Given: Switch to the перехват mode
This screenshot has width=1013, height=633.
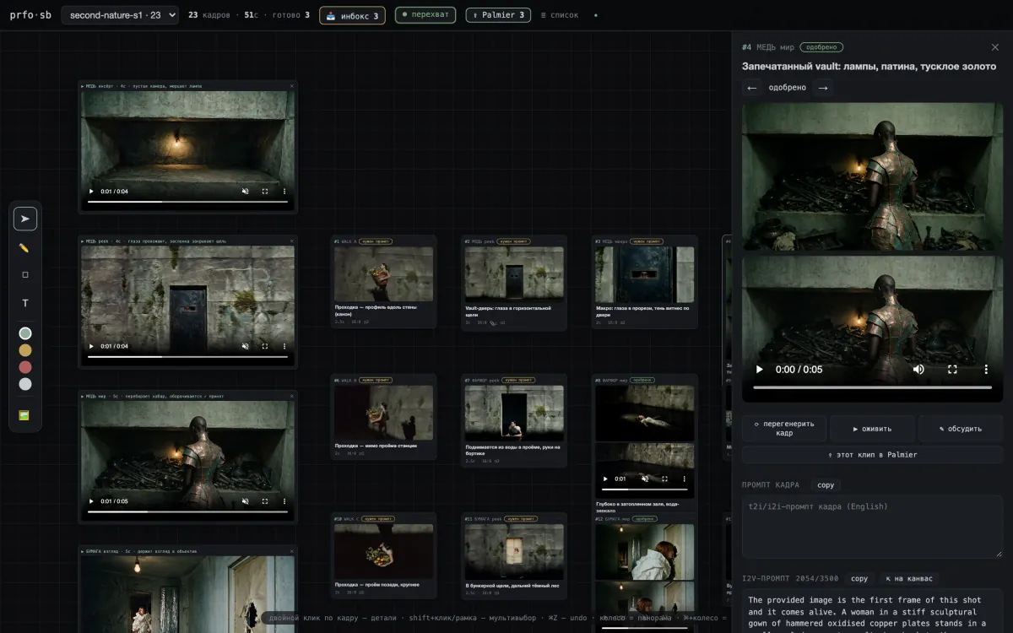Looking at the screenshot, I should 425,15.
